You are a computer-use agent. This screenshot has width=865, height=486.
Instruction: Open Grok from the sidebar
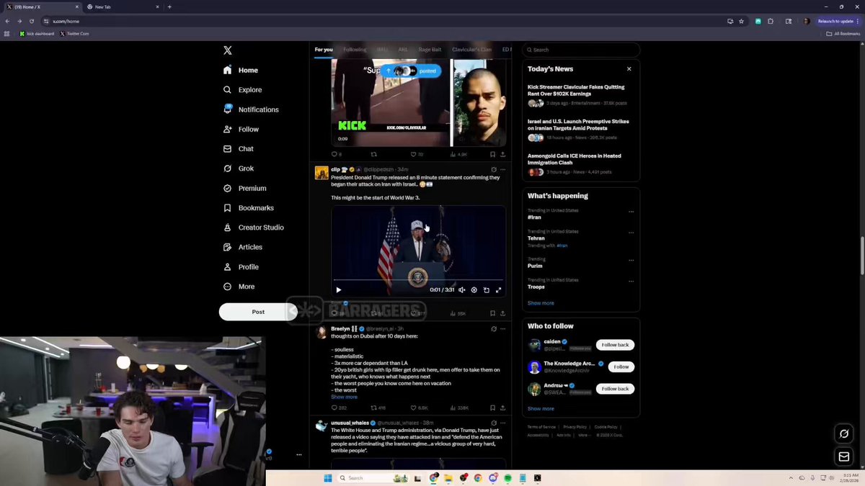pyautogui.click(x=239, y=168)
